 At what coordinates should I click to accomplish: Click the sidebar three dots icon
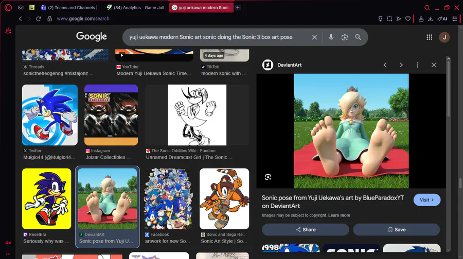point(8,254)
